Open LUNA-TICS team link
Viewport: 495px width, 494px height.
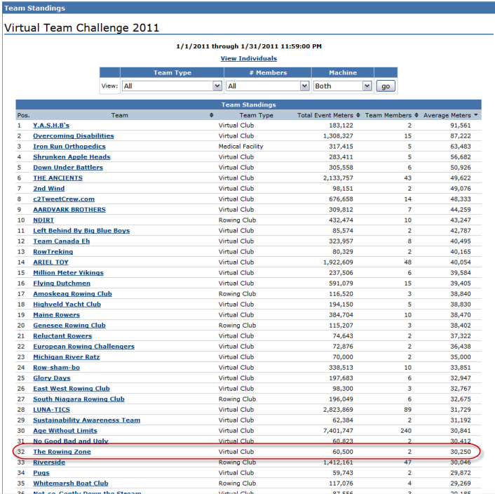51,410
